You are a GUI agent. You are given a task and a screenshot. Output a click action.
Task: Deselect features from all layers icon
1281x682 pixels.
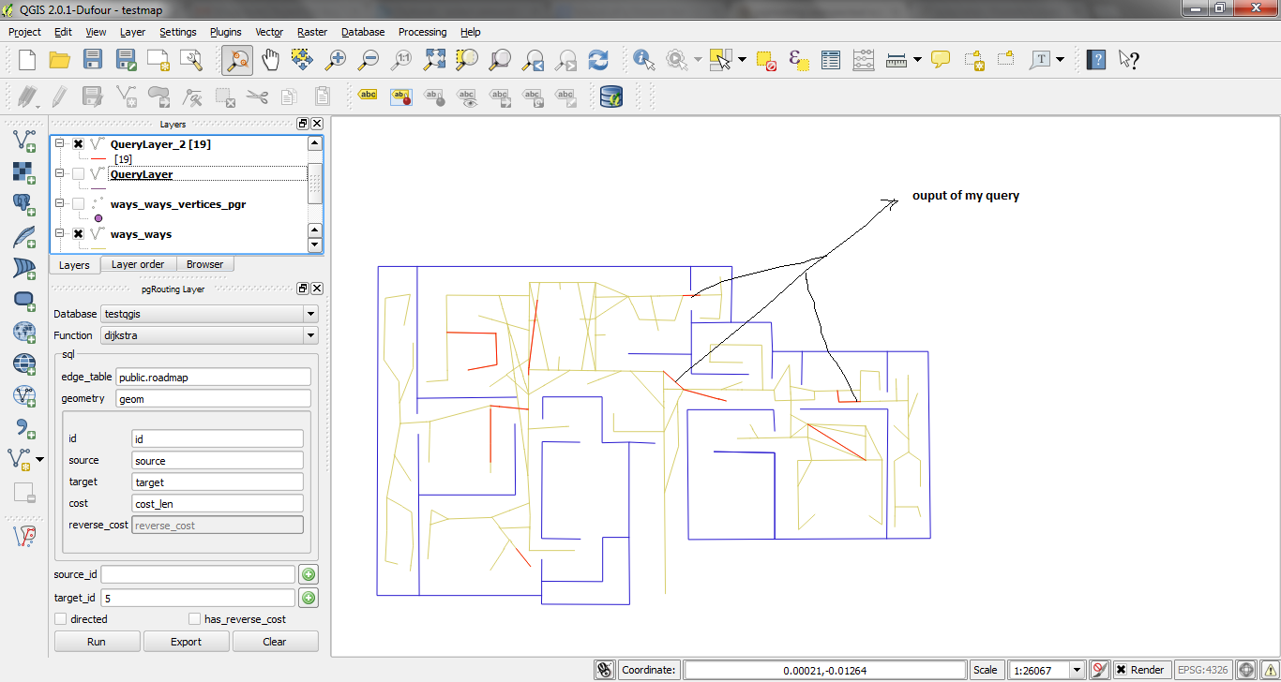[766, 61]
